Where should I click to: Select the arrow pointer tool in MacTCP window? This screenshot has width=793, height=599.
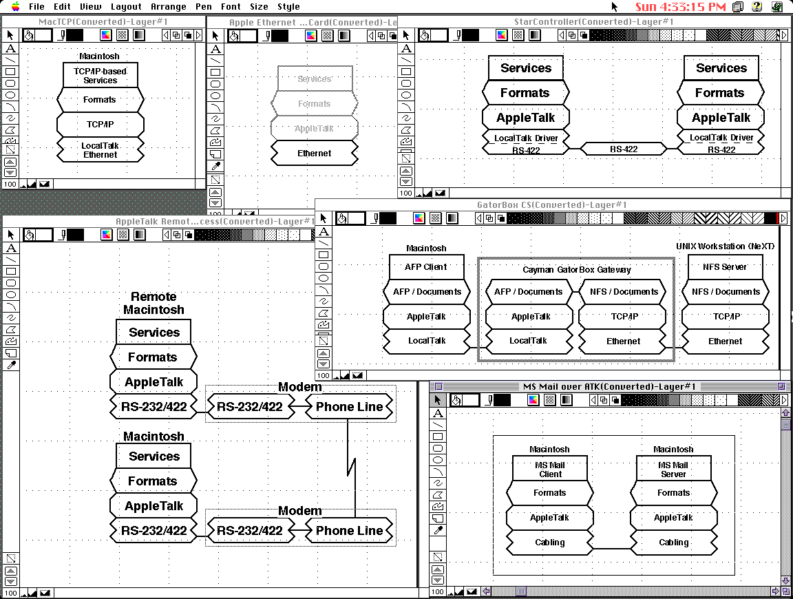(x=10, y=35)
